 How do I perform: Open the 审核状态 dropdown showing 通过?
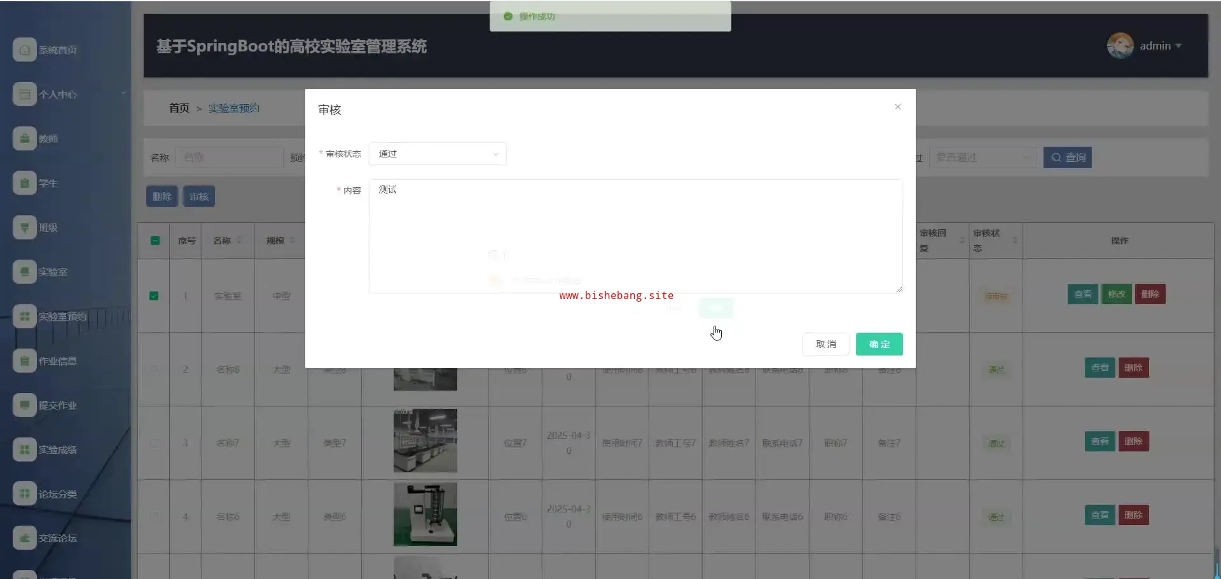coord(438,154)
